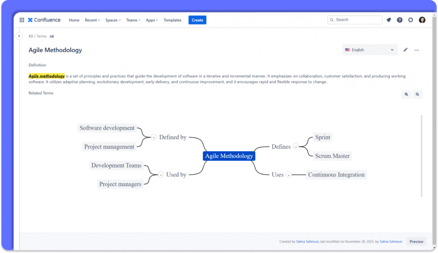The height and width of the screenshot is (253, 438).
Task: Open the English language dropdown
Action: [x=370, y=50]
